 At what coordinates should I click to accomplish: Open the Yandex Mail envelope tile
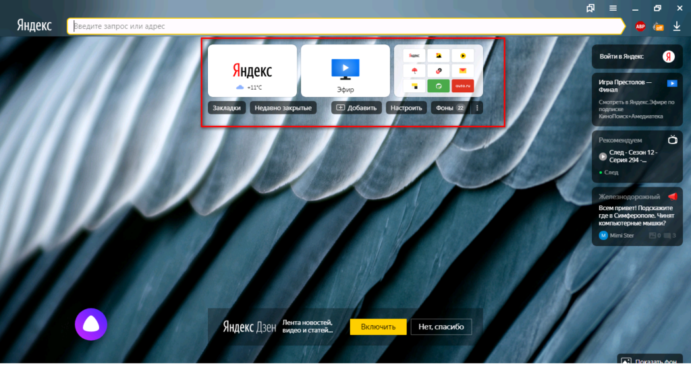[463, 70]
